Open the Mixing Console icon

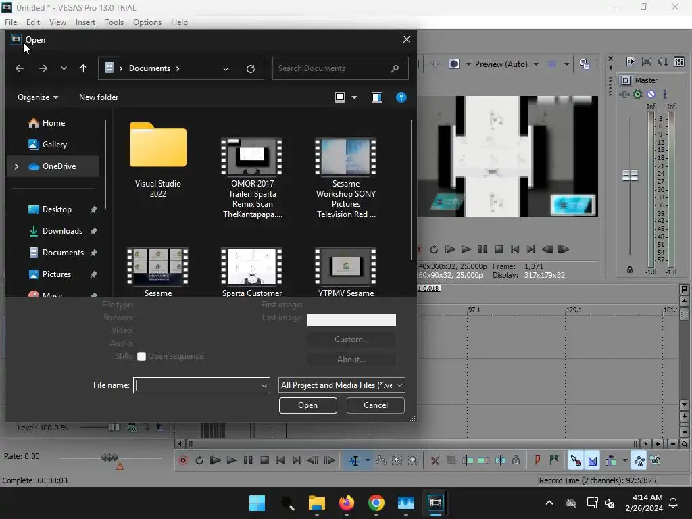(679, 61)
